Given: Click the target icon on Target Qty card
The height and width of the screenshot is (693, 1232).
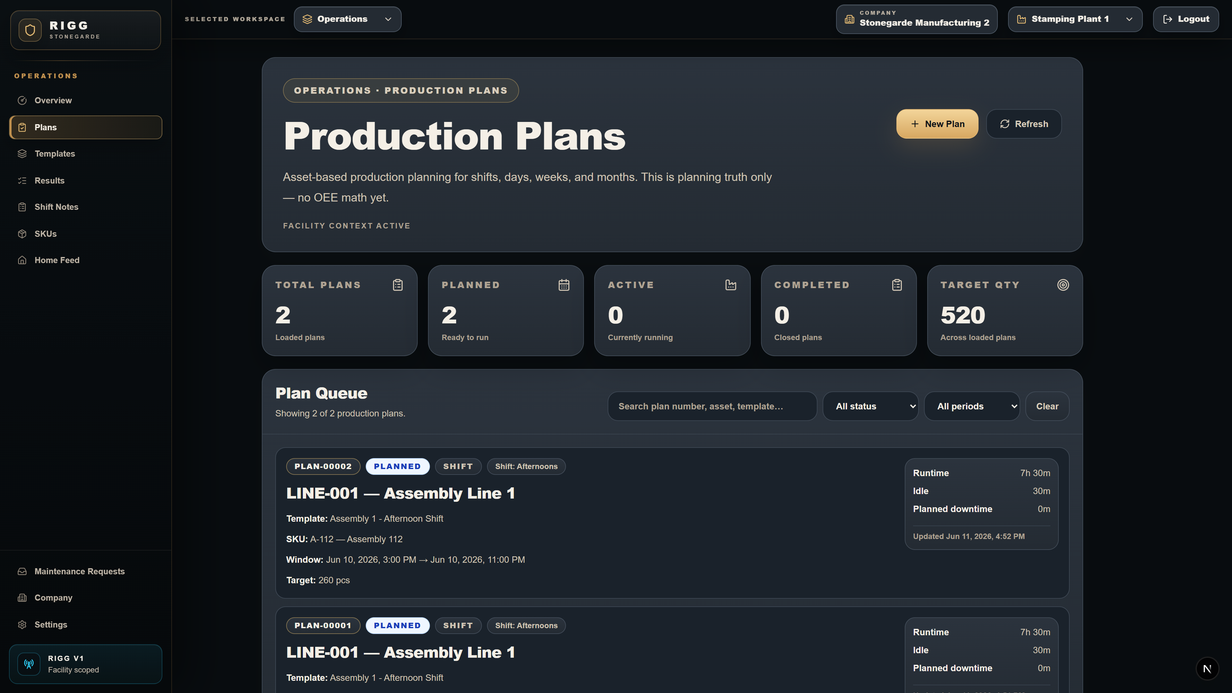Looking at the screenshot, I should (1063, 285).
